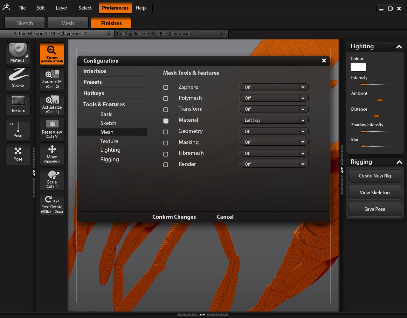
Task: Collapse the Lighting panel
Action: click(x=399, y=47)
